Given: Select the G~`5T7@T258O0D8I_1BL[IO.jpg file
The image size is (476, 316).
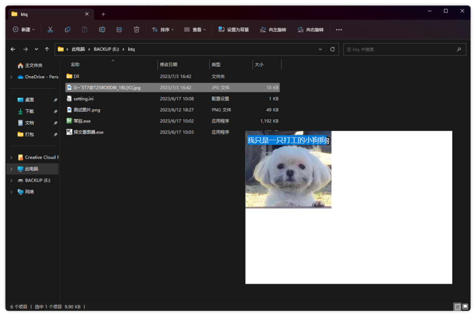Looking at the screenshot, I should coord(172,87).
